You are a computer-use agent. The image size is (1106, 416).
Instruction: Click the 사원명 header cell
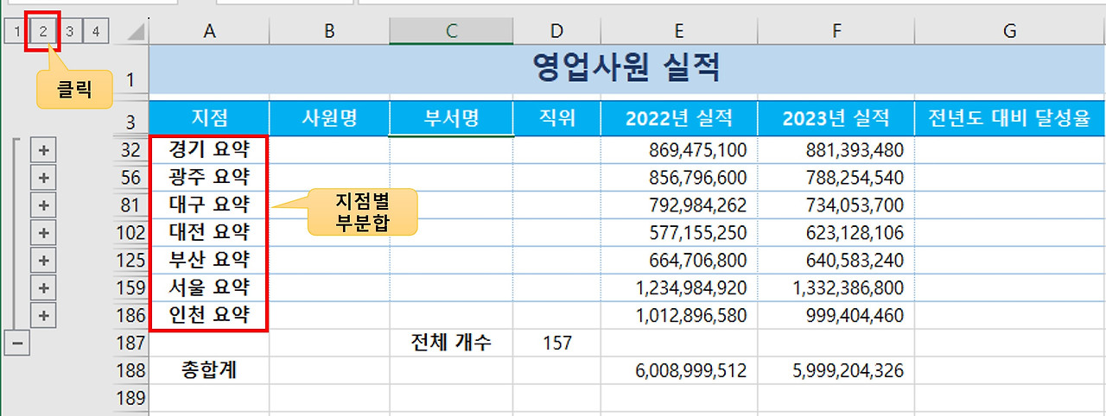coord(329,119)
